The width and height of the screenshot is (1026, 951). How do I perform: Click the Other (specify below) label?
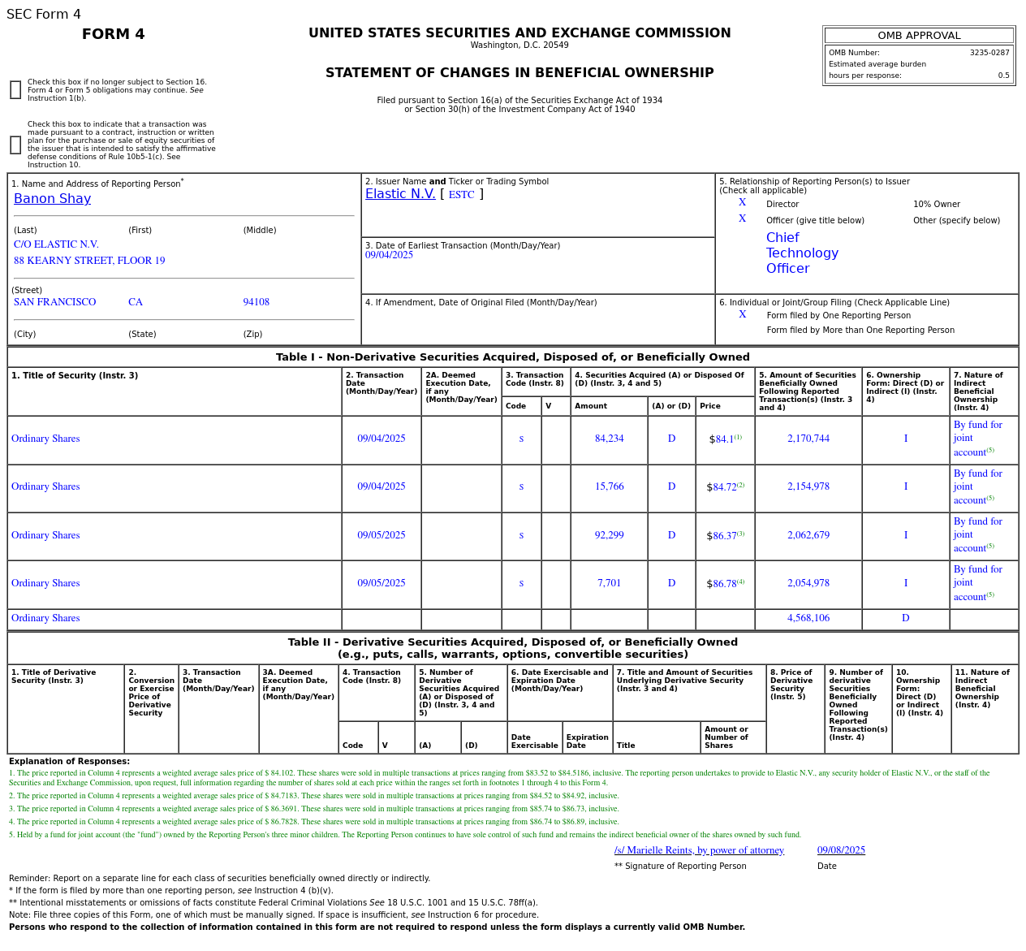[x=956, y=221]
